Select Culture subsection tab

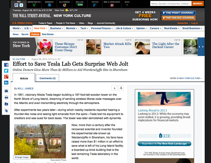[35, 34]
